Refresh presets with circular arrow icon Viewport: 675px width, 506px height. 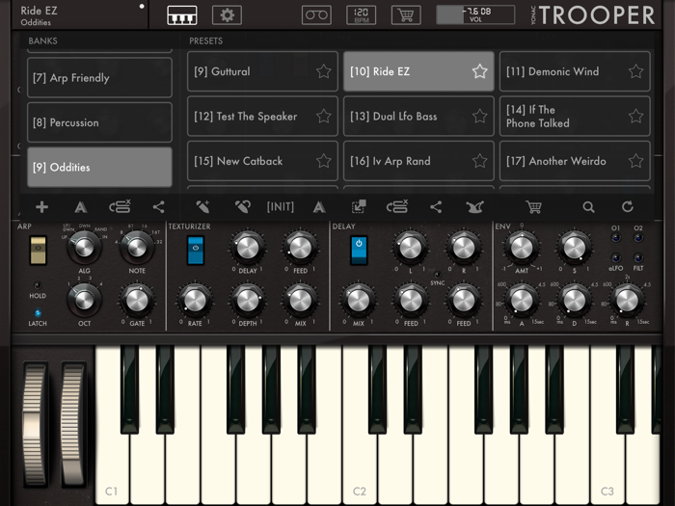tap(627, 207)
